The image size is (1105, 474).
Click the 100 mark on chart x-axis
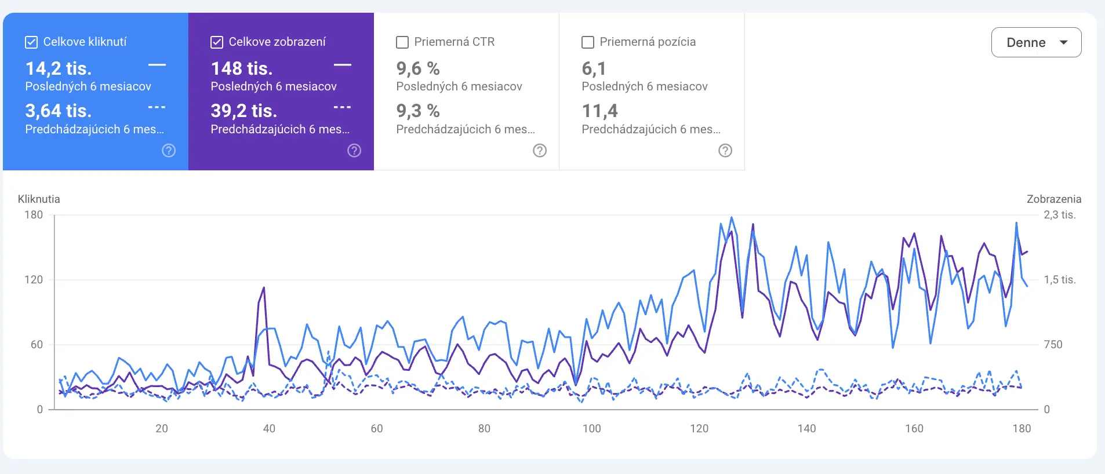pos(591,428)
